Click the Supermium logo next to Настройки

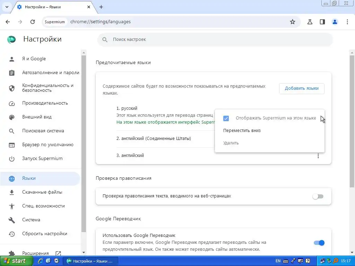(11, 39)
